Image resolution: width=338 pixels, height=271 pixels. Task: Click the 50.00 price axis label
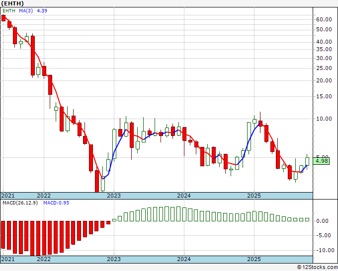tap(324, 29)
